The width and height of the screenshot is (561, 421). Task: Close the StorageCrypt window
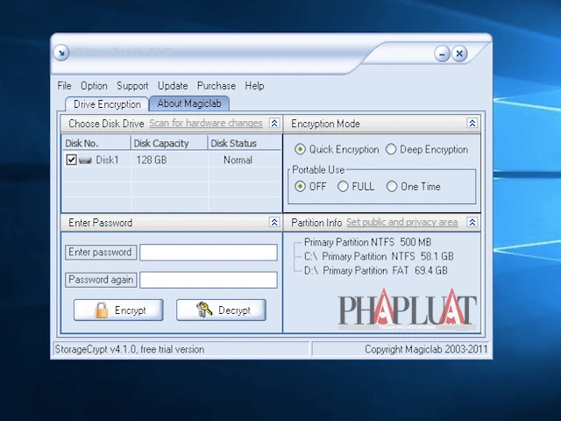click(459, 54)
